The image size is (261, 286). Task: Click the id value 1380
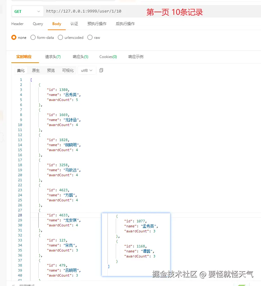click(x=63, y=90)
